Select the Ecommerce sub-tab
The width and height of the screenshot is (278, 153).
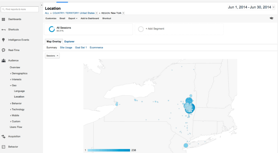96,47
